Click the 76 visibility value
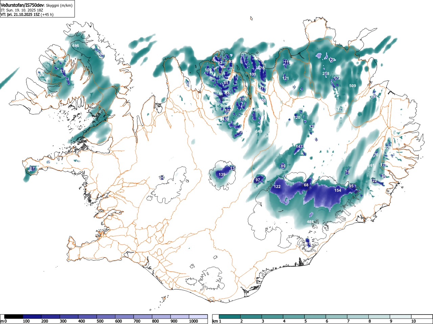This screenshot has width=433, height=324. (262, 68)
